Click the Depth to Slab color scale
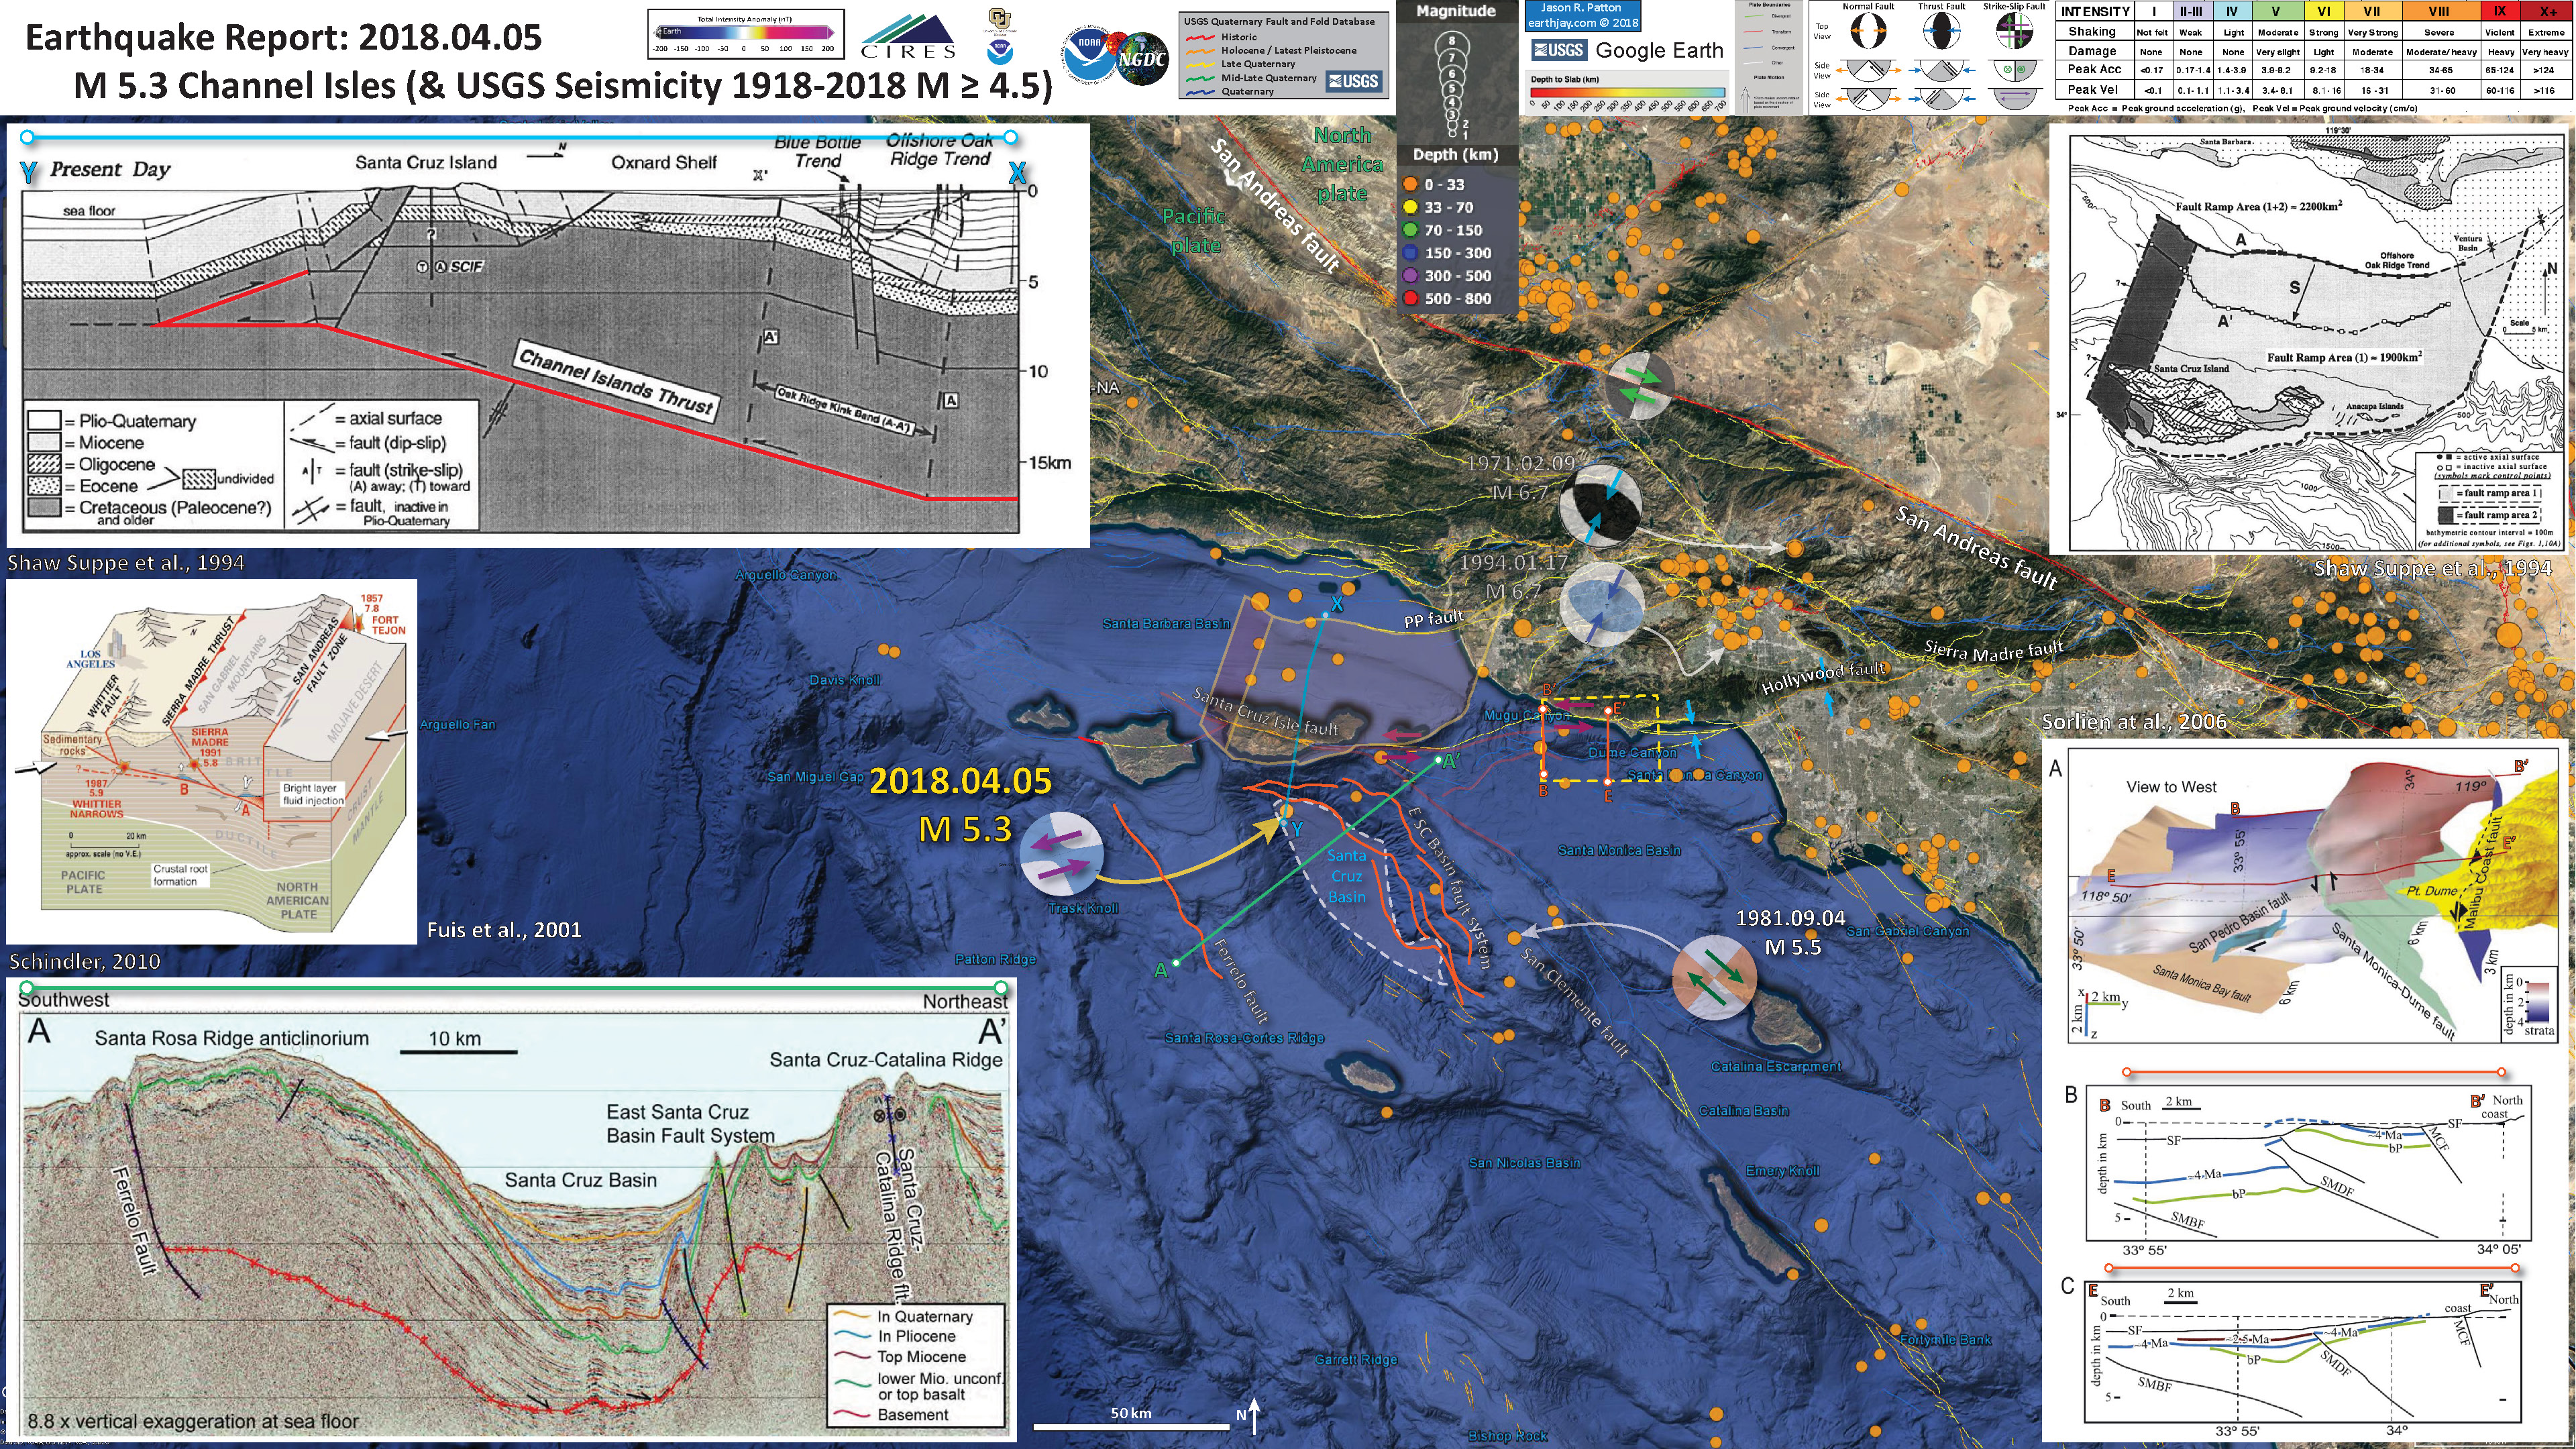The image size is (2576, 1449). (1627, 92)
